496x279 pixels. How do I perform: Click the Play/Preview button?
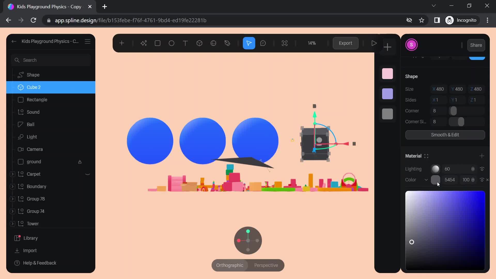374,43
